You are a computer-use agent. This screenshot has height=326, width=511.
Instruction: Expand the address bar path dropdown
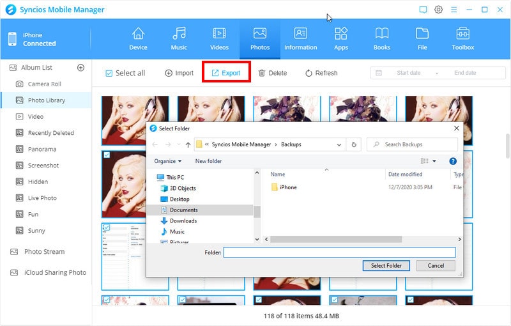pyautogui.click(x=339, y=144)
